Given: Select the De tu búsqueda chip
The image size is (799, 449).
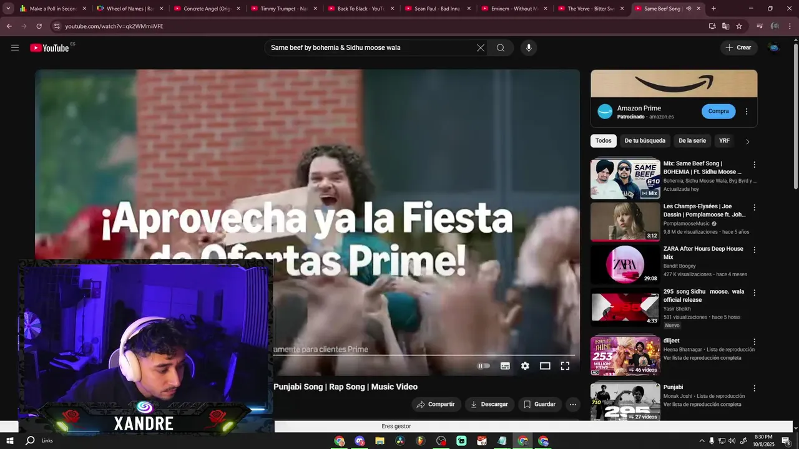Looking at the screenshot, I should pos(645,141).
